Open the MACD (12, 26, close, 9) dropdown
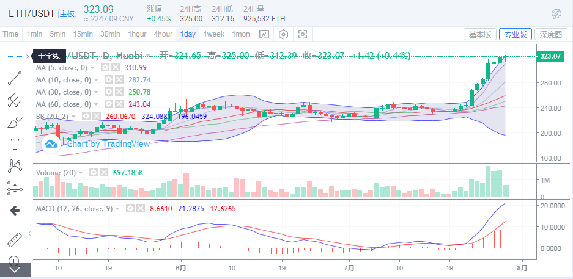573x279 pixels. (119, 209)
